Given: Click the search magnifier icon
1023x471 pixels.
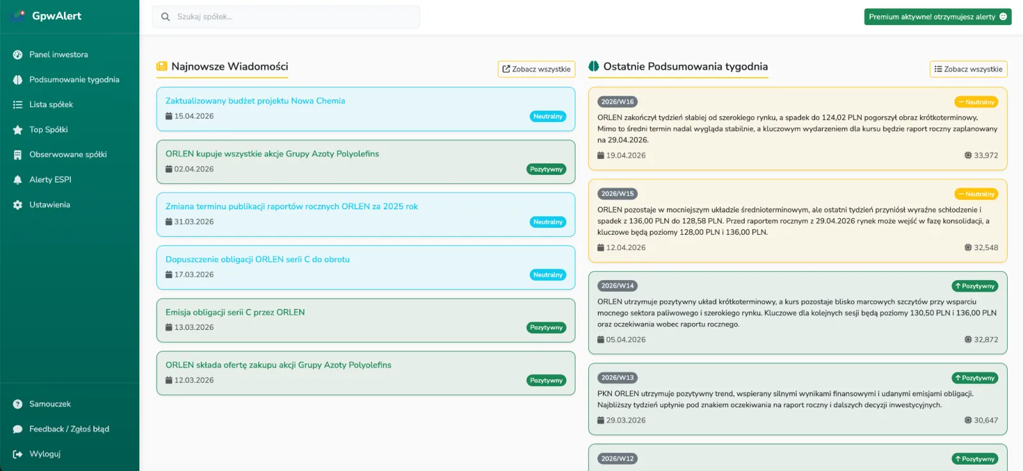Looking at the screenshot, I should (166, 17).
